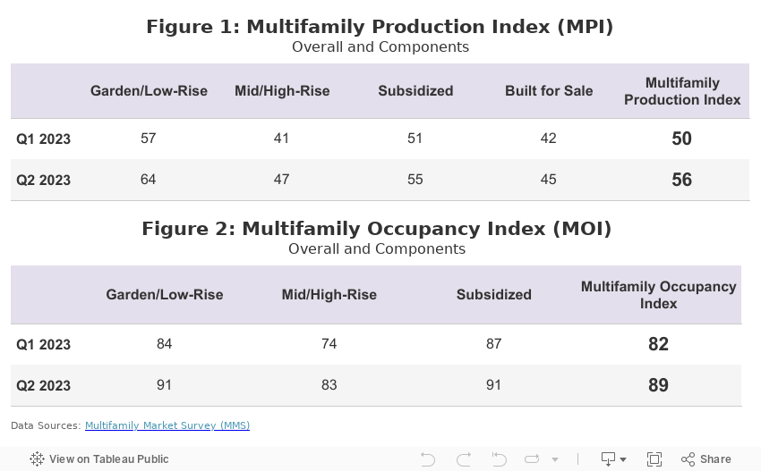
Task: Select Q1 2023 row label in MOI table
Action: pyautogui.click(x=43, y=344)
